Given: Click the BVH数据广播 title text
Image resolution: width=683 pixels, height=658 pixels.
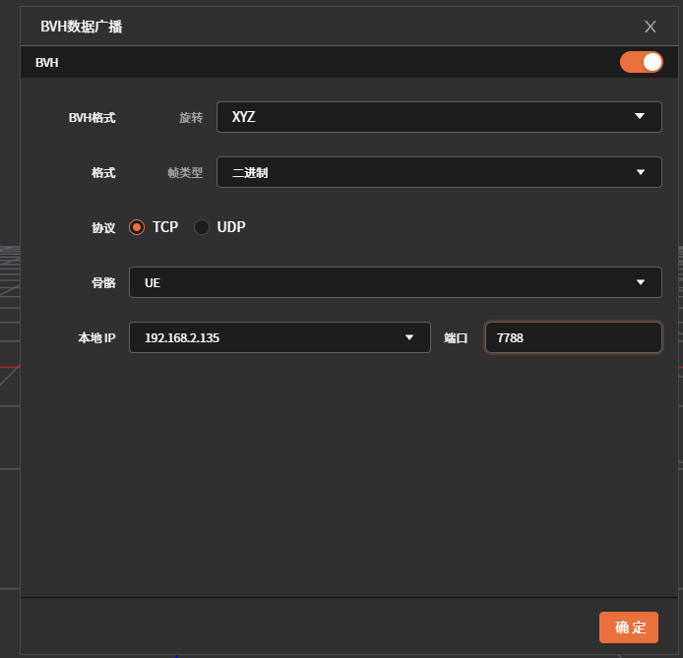Looking at the screenshot, I should tap(82, 27).
